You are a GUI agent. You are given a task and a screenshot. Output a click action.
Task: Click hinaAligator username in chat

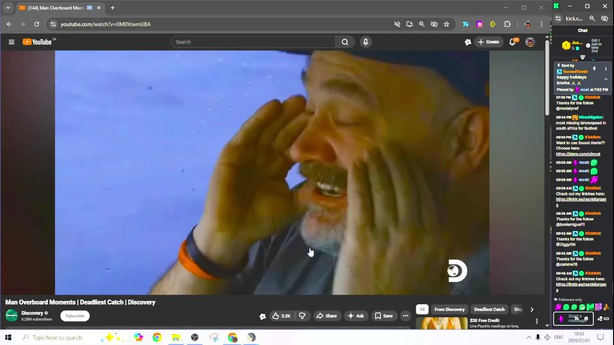(x=590, y=117)
